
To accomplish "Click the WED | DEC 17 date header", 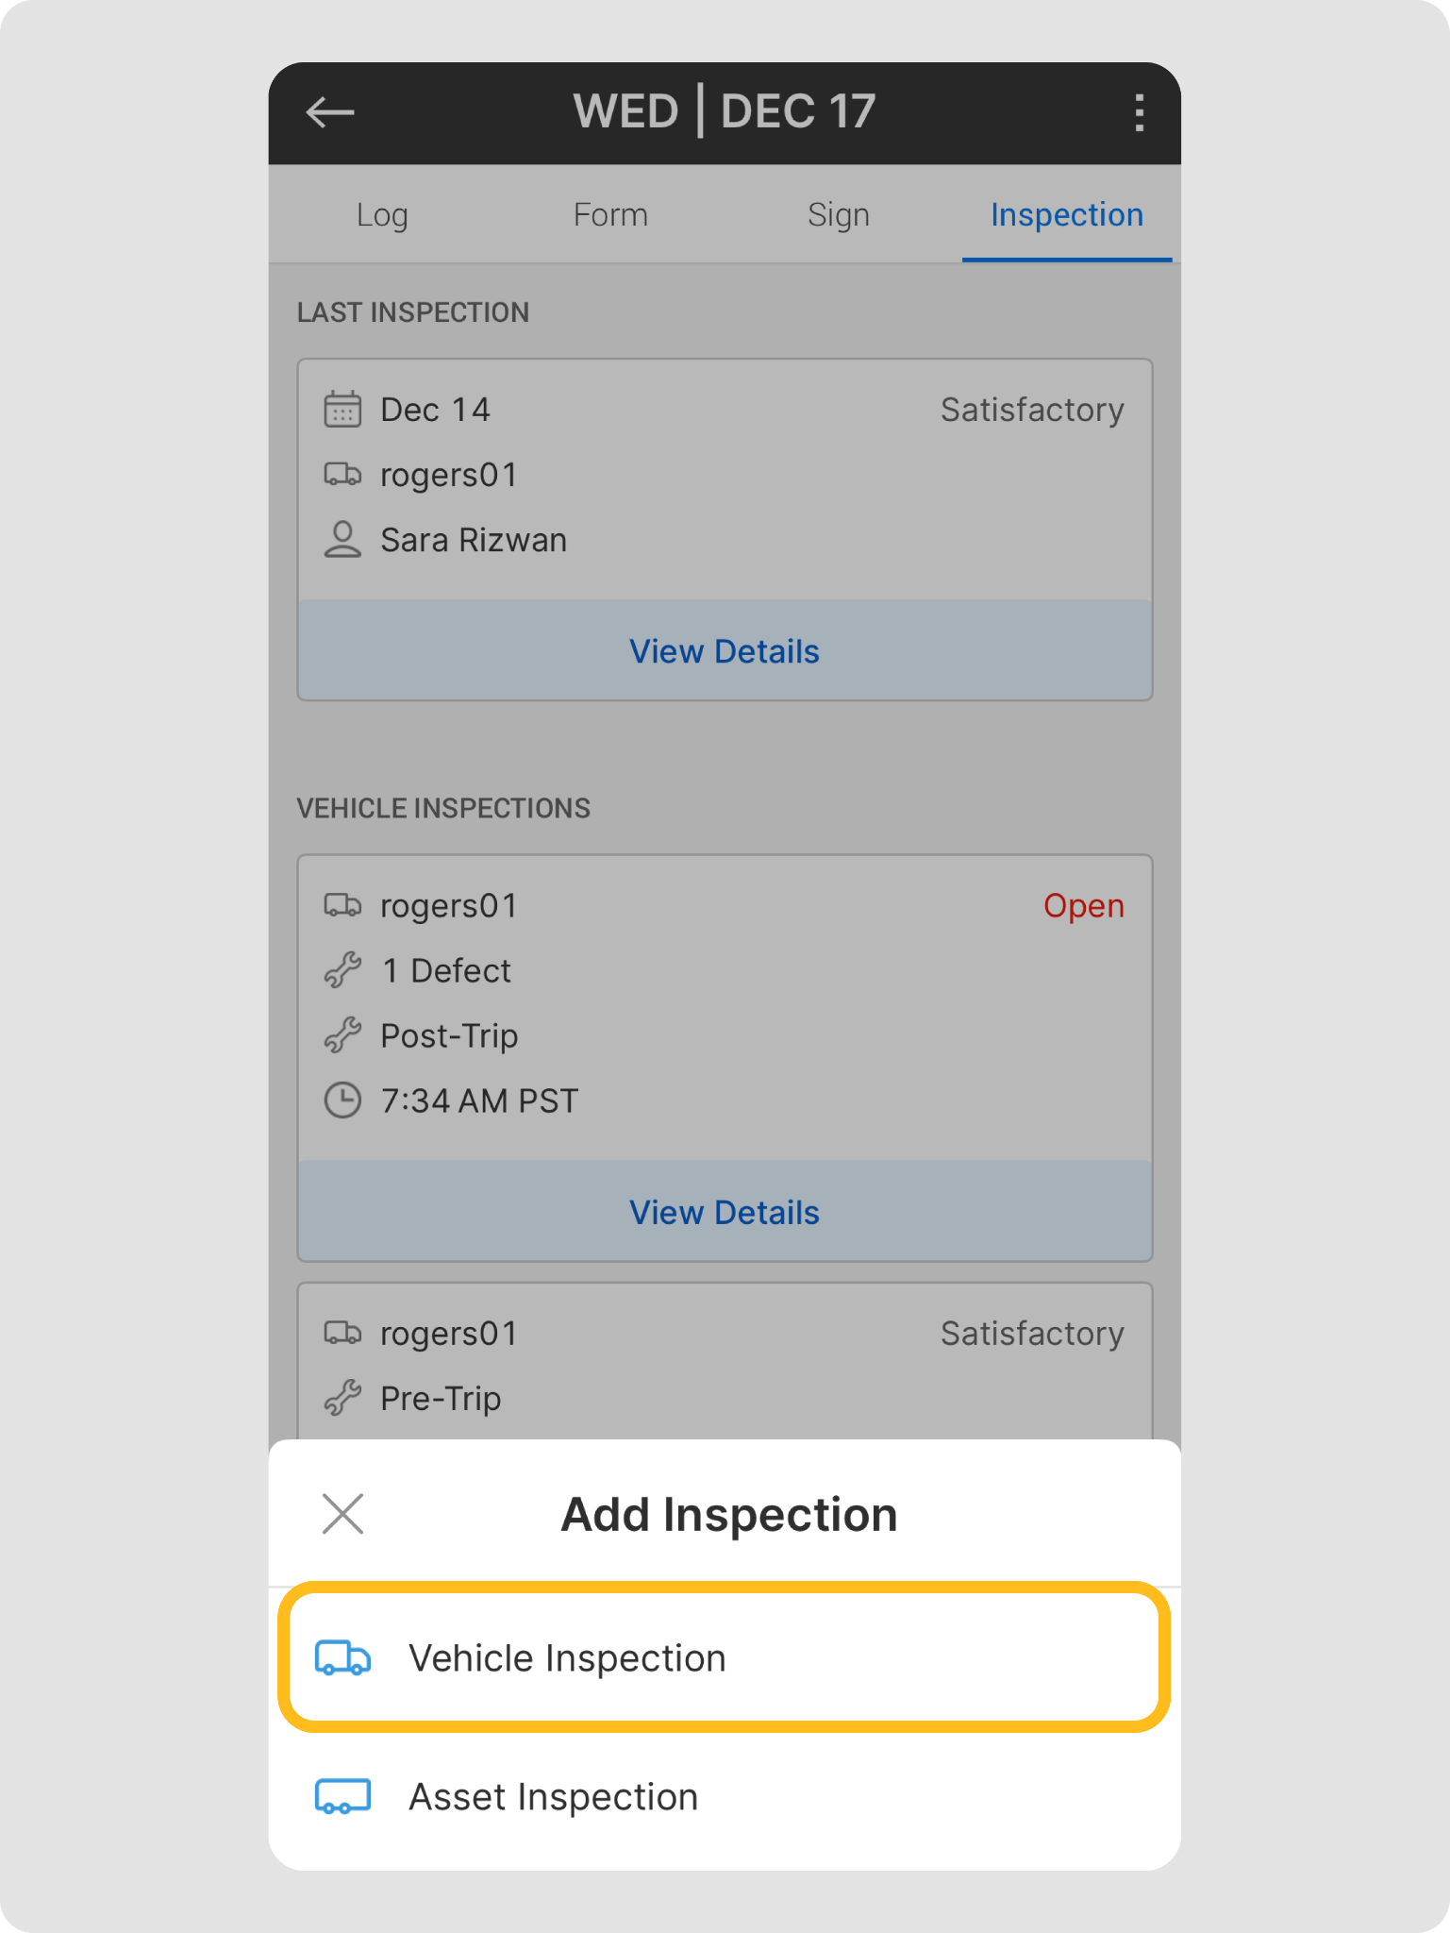I will click(x=725, y=111).
